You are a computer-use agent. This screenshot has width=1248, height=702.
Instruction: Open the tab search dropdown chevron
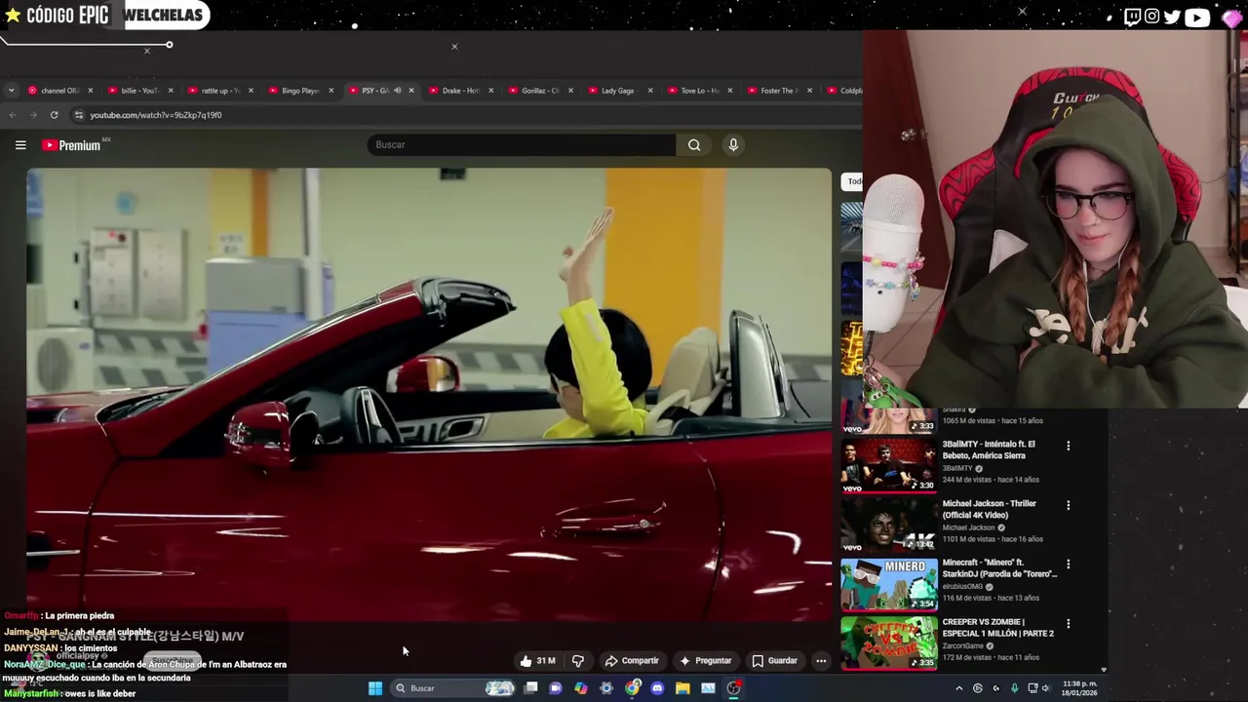(11, 91)
